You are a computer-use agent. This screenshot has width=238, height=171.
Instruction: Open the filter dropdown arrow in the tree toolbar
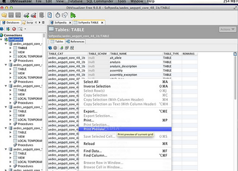click(25, 29)
